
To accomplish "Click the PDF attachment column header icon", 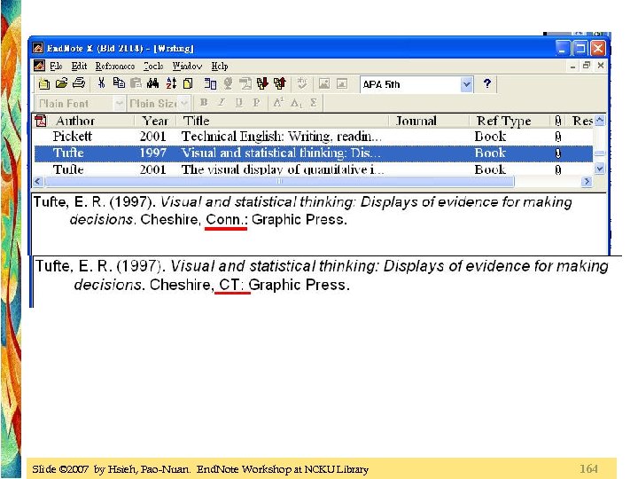I will tap(41, 121).
